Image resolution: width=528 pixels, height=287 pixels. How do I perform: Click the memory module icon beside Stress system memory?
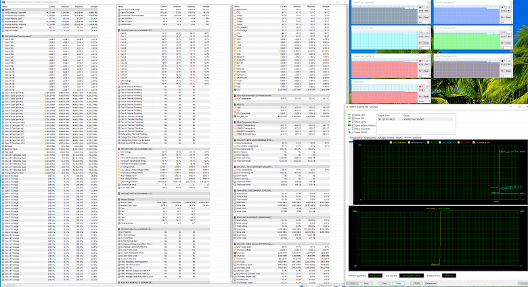(x=349, y=125)
